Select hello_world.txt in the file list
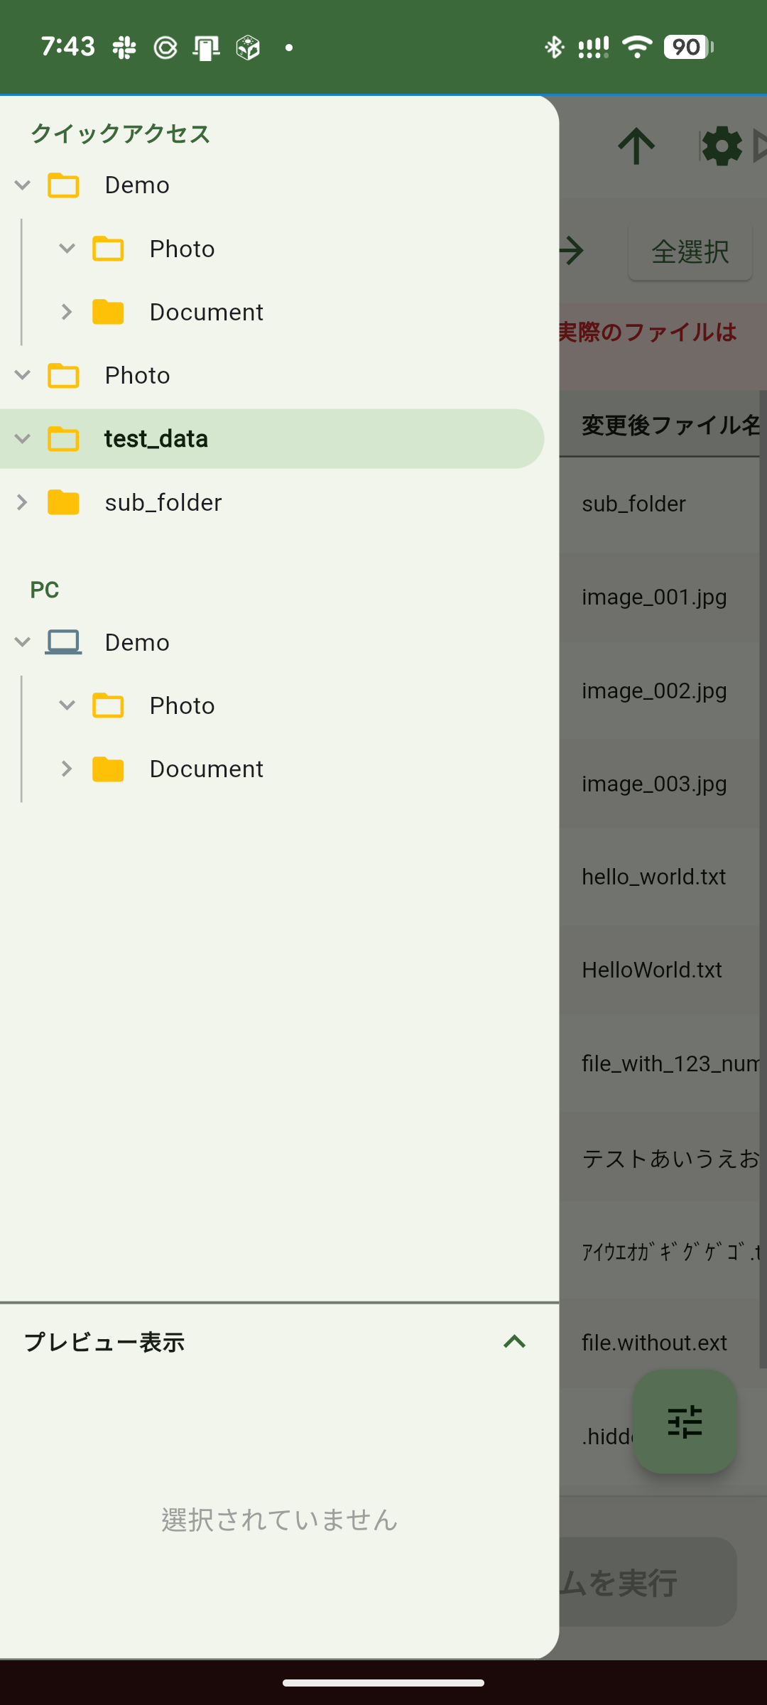 (653, 877)
